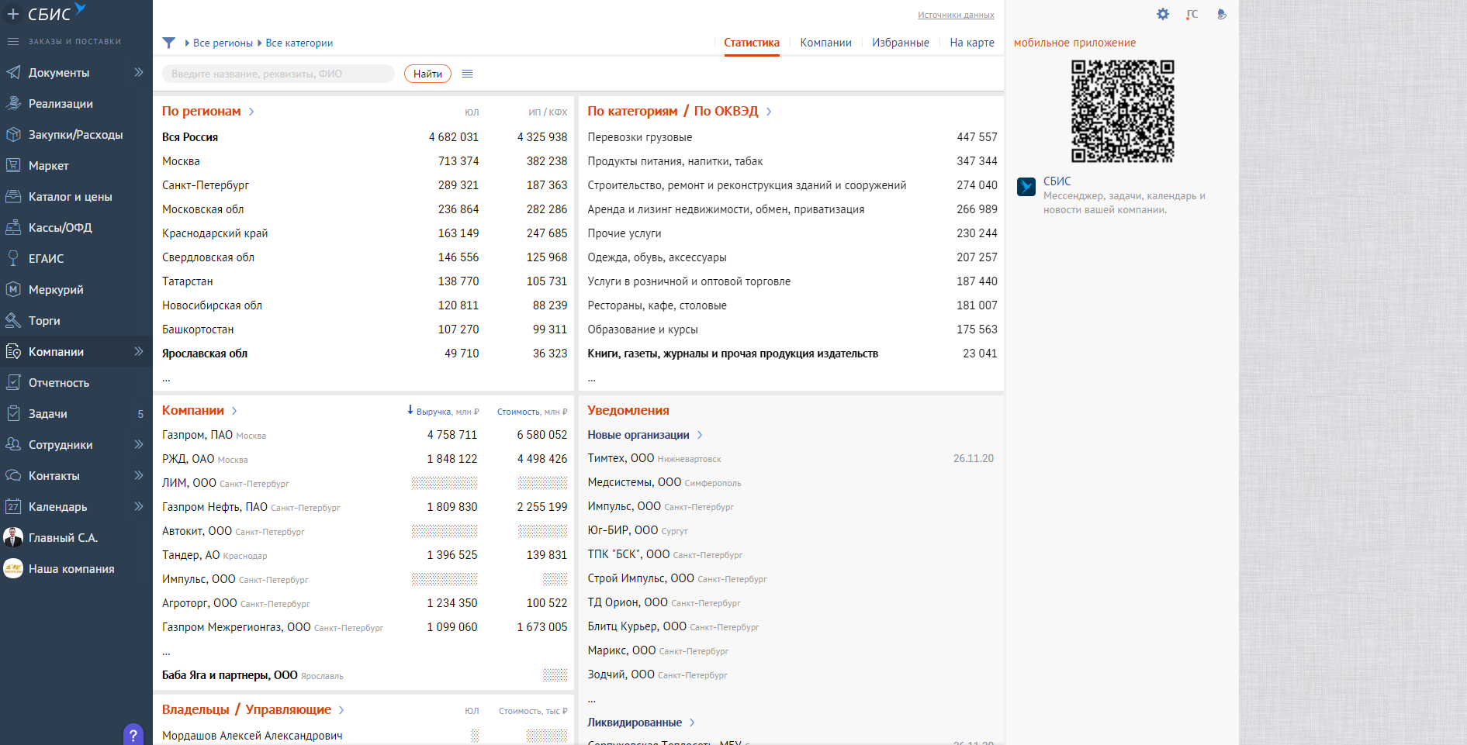Expand the Сотрудники submenu chevron
Image resolution: width=1467 pixels, height=745 pixels.
139,444
